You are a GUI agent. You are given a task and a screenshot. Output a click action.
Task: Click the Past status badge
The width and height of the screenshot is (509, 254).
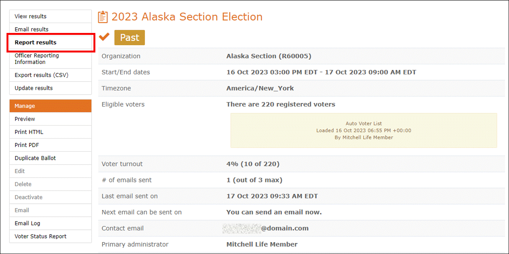click(129, 38)
